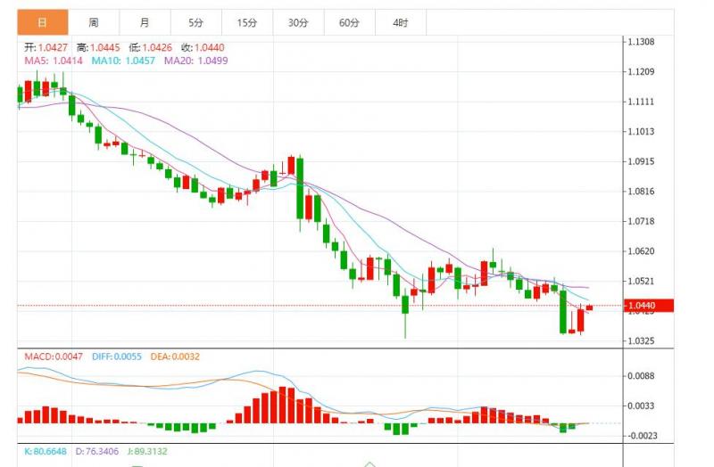Image resolution: width=714 pixels, height=467 pixels.
Task: Click the 1.1013 price axis label
Action: [x=641, y=132]
